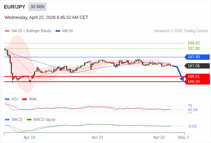The height and width of the screenshot is (143, 211).
Task: Click the Apr 21 axis date label
Action: tap(97, 138)
